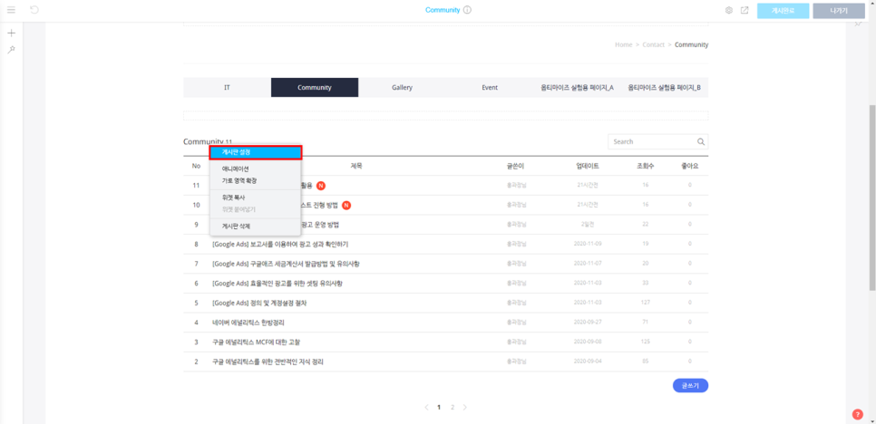Viewport: 876px width, 424px height.
Task: Click the 제목 column header
Action: (x=355, y=166)
